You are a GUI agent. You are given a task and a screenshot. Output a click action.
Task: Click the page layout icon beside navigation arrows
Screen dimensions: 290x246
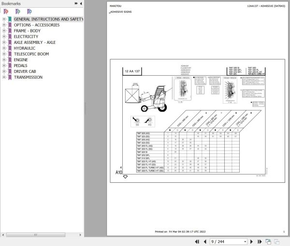(268, 242)
